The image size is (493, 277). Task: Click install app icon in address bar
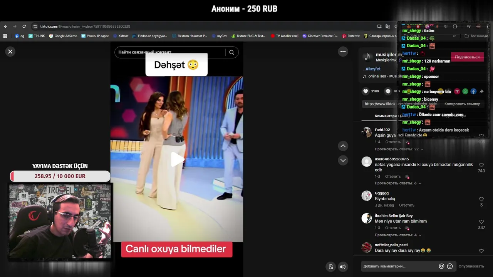(379, 27)
